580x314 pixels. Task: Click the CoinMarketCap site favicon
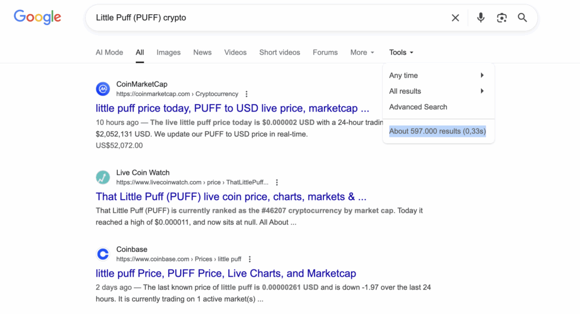(103, 89)
